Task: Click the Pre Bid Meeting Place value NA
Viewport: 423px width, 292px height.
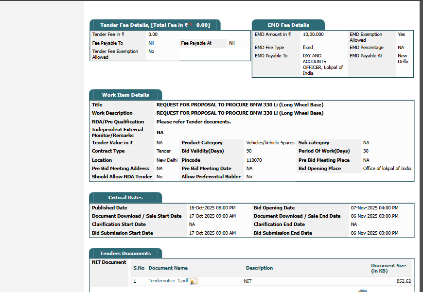Action: (366, 160)
